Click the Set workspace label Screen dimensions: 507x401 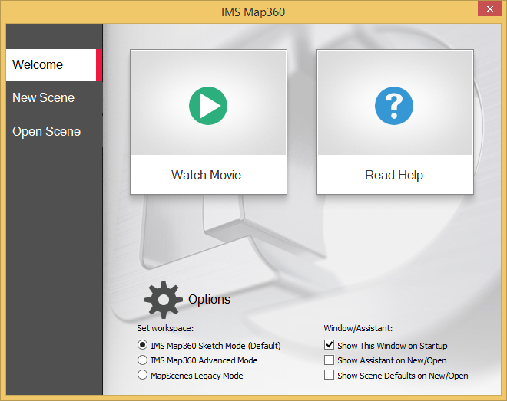click(x=165, y=328)
